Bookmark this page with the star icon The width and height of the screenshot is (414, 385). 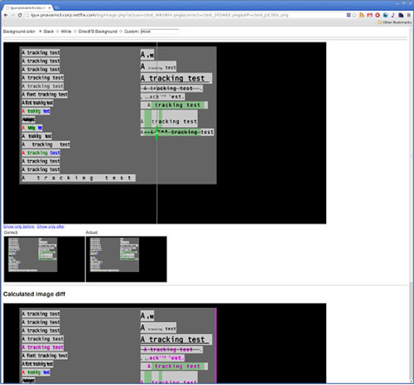pyautogui.click(x=354, y=15)
